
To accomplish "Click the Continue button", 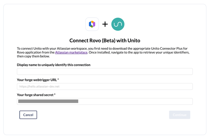I will click(179, 115).
